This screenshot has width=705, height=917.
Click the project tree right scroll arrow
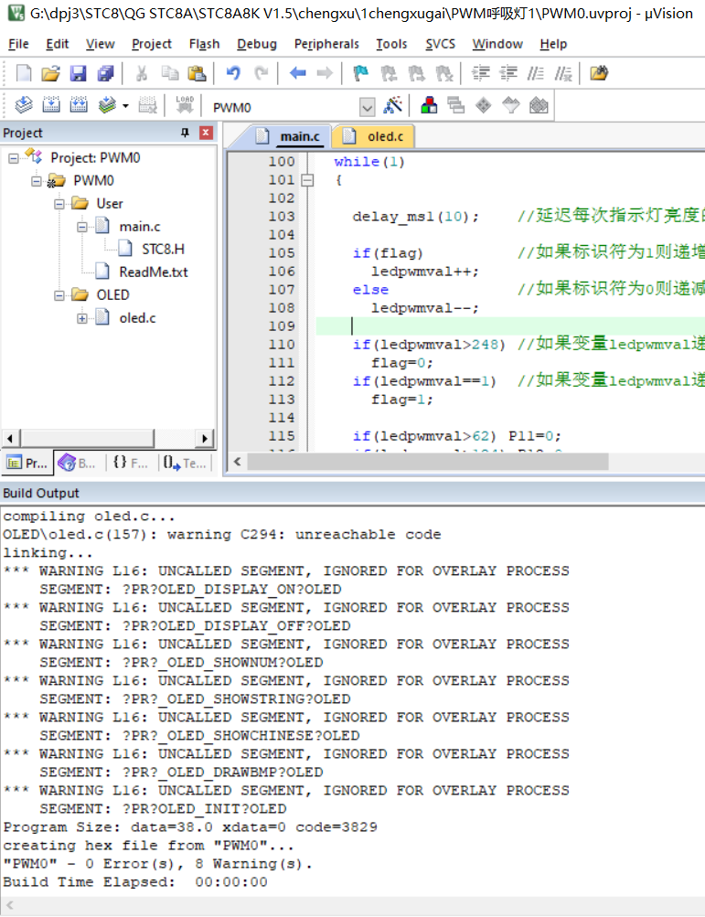[204, 438]
